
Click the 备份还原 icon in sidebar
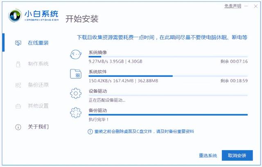point(18,85)
